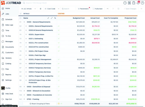Expand the 0700 - Framing row

24,99
